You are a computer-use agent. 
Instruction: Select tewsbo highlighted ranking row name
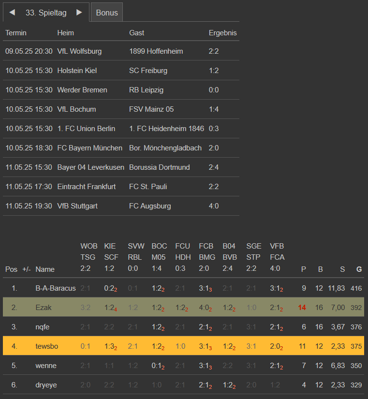tap(47, 346)
